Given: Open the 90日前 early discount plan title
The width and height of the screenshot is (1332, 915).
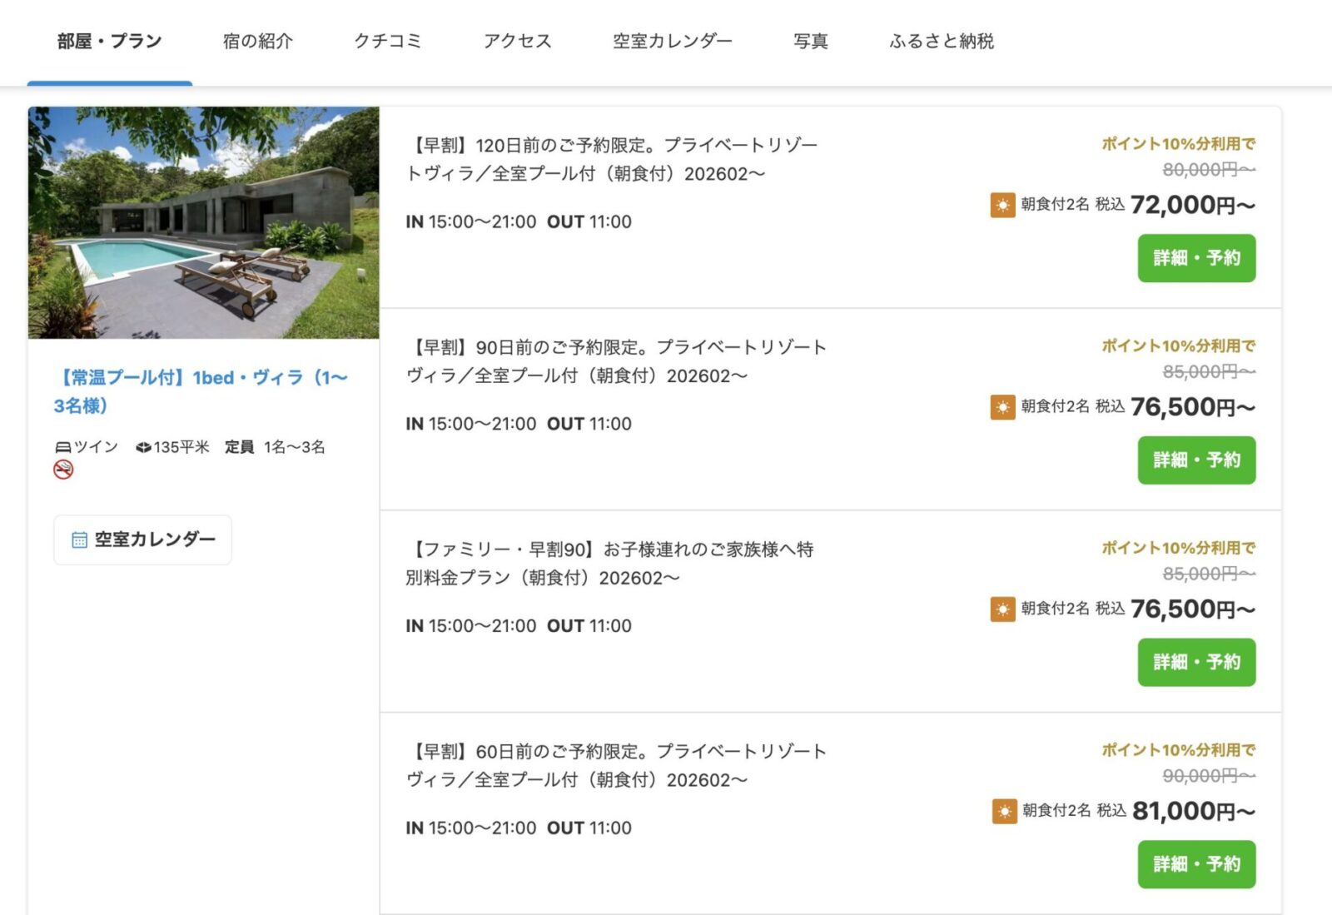Looking at the screenshot, I should pyautogui.click(x=615, y=361).
